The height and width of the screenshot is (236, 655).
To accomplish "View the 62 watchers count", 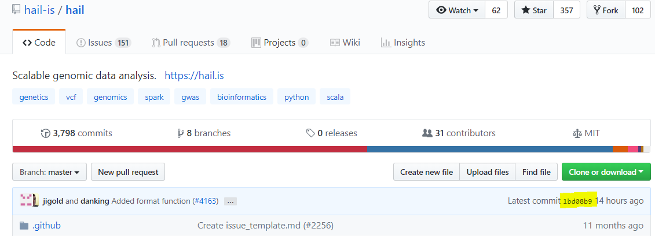I will pyautogui.click(x=496, y=10).
